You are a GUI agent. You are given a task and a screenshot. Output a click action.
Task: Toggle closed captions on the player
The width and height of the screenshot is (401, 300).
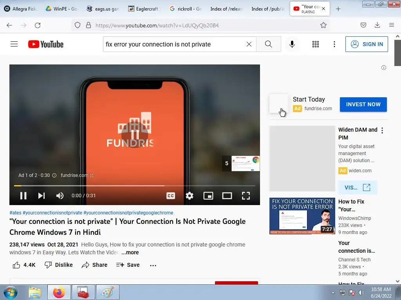[171, 196]
